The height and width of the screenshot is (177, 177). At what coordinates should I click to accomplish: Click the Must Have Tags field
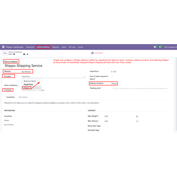point(94,126)
